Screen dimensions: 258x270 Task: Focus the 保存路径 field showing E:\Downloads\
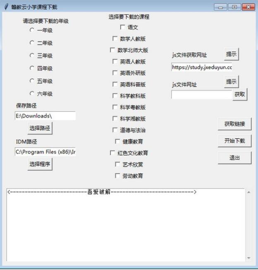(x=45, y=116)
